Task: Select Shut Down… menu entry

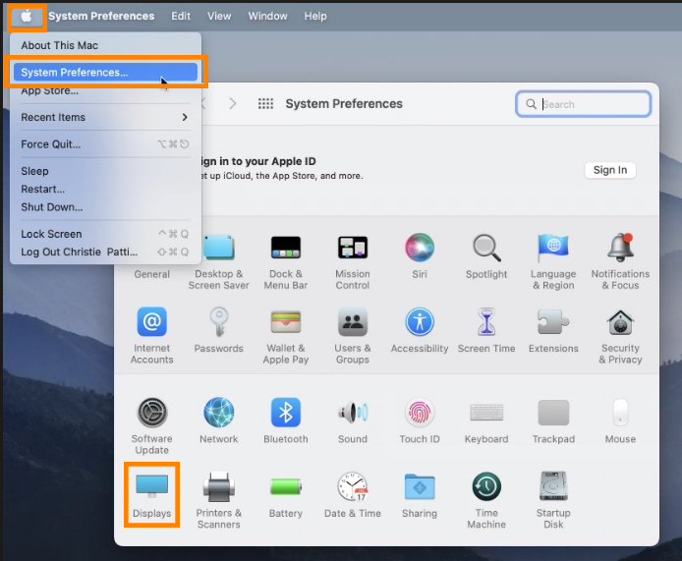Action: pos(105,207)
